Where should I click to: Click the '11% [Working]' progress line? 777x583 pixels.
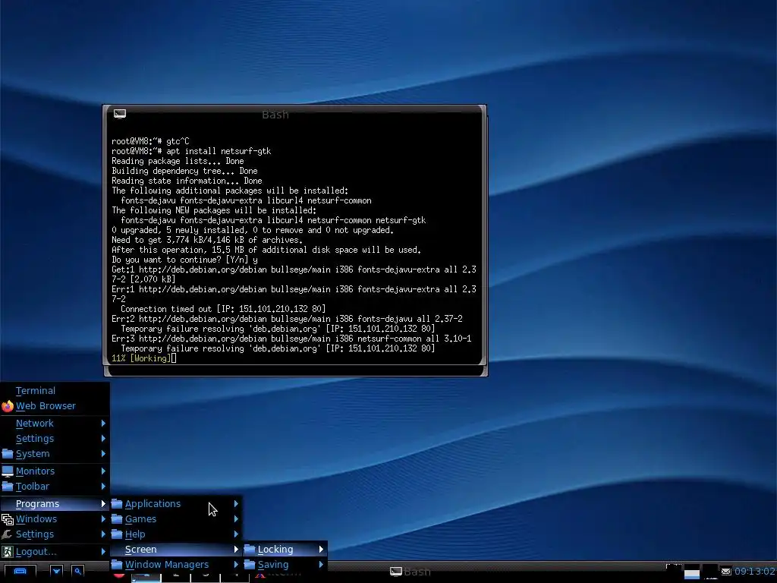(x=143, y=358)
